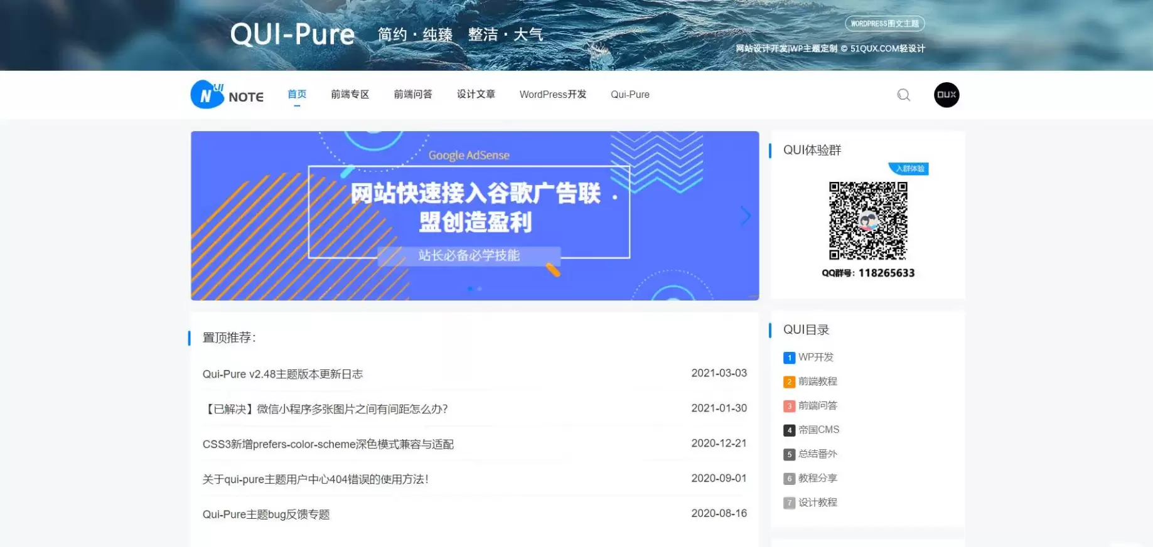Click the WORDPRESS图文主题 pill button
This screenshot has height=547, width=1153.
(x=884, y=24)
